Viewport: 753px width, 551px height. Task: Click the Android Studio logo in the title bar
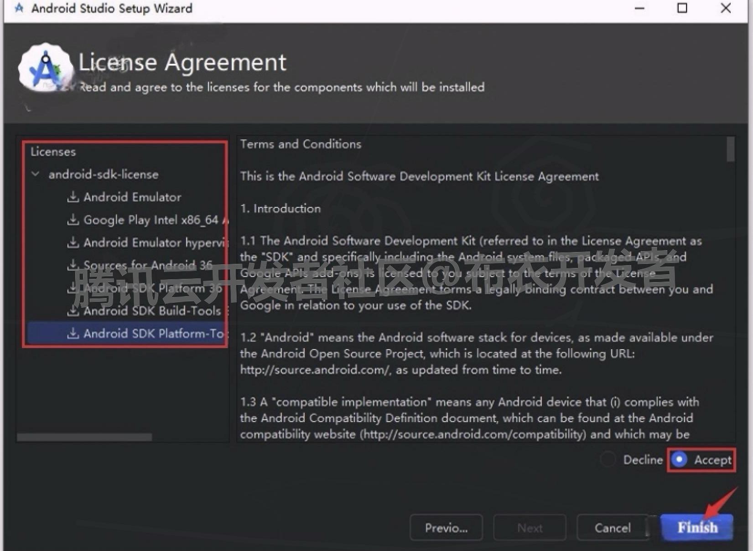[19, 8]
